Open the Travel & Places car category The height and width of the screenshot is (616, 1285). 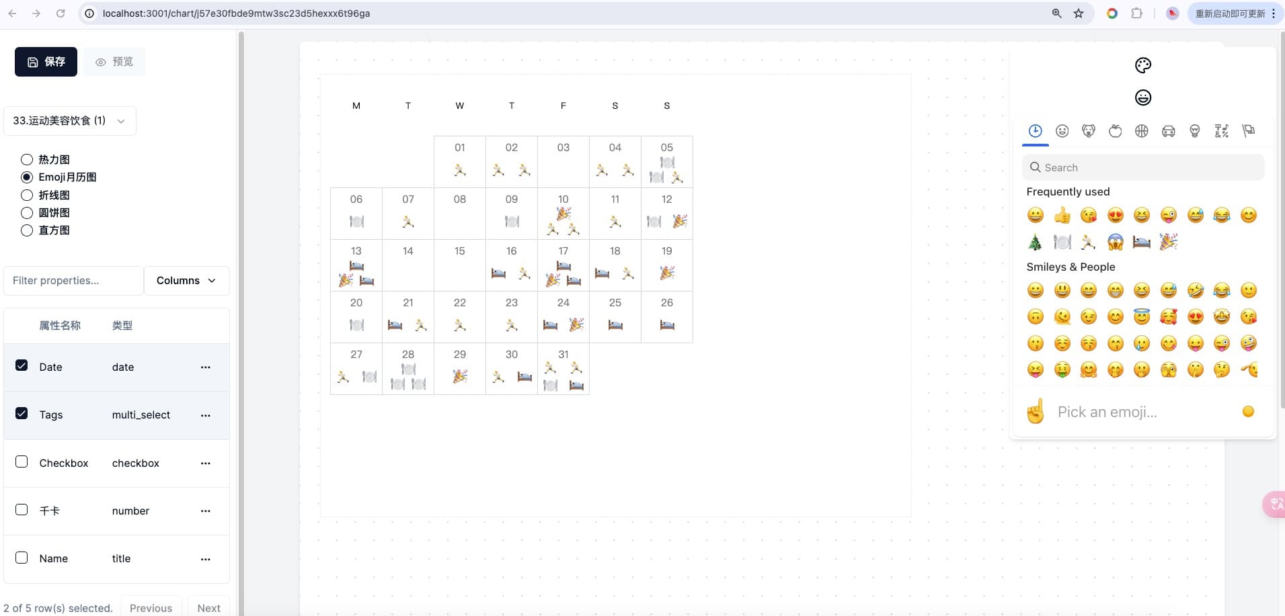coord(1168,131)
